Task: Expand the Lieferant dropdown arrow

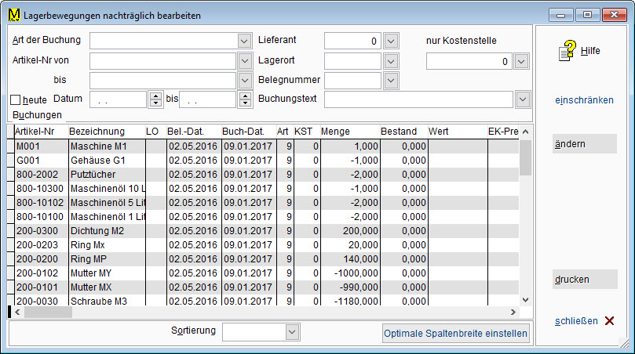Action: pyautogui.click(x=391, y=41)
